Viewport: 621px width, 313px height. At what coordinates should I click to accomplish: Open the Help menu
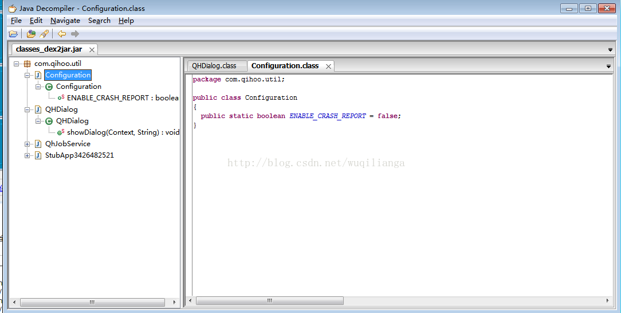(x=126, y=21)
